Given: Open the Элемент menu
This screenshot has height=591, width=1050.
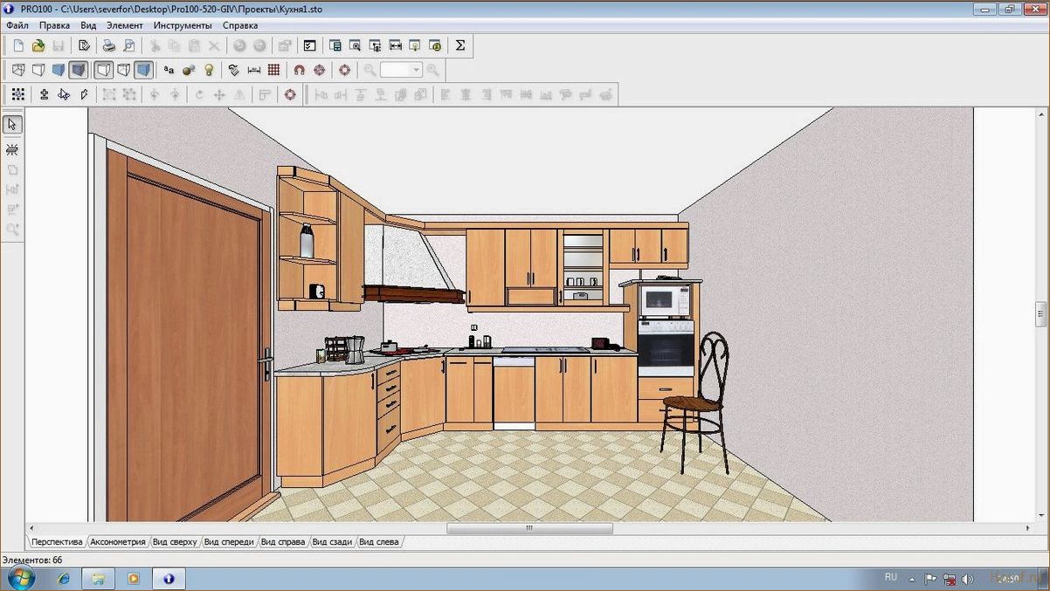Looking at the screenshot, I should 124,25.
